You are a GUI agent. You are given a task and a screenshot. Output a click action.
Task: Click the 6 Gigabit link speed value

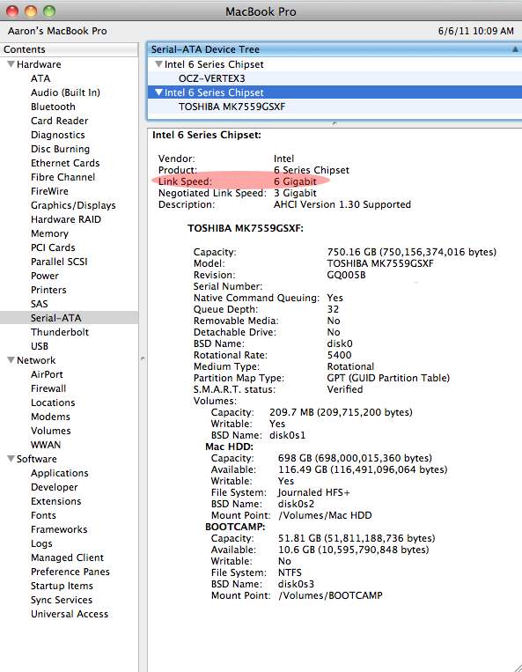coord(295,181)
